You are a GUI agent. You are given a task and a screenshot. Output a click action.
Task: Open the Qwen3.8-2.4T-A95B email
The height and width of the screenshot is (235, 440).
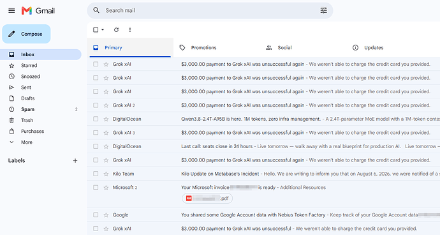[263, 119]
